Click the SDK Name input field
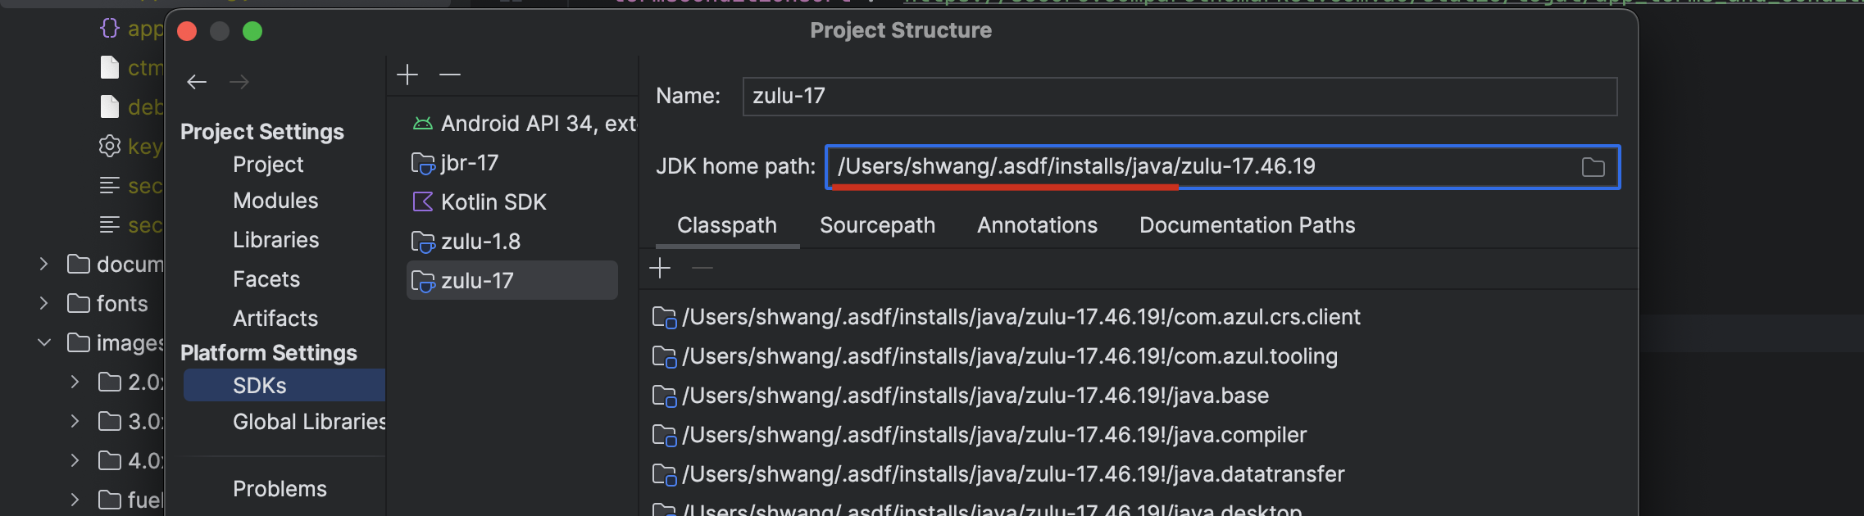The image size is (1864, 516). (x=1179, y=97)
